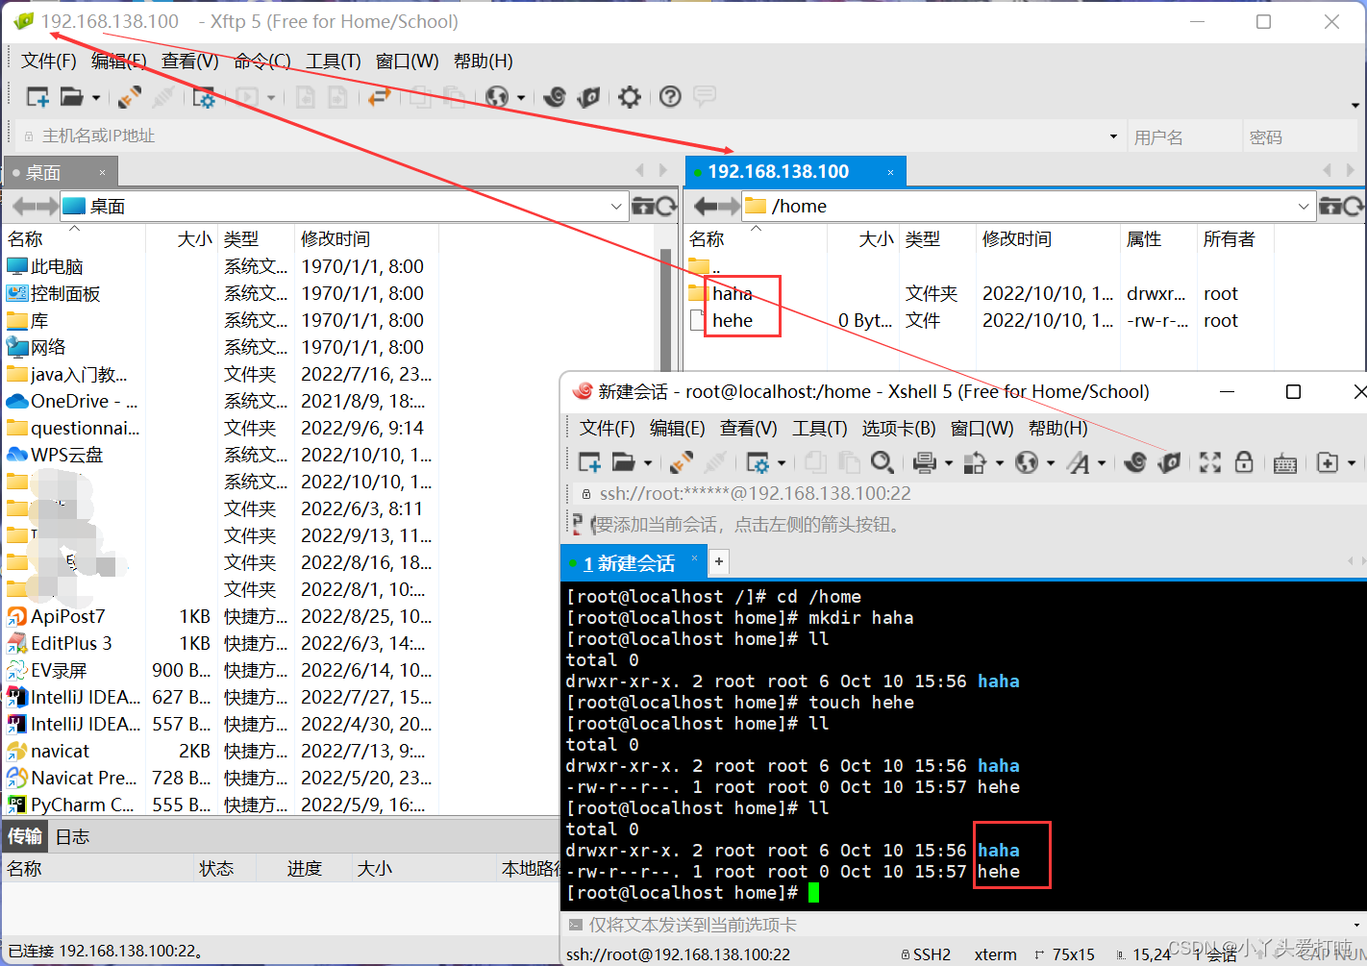Click parent folder icon in remote pane

pos(1330,207)
